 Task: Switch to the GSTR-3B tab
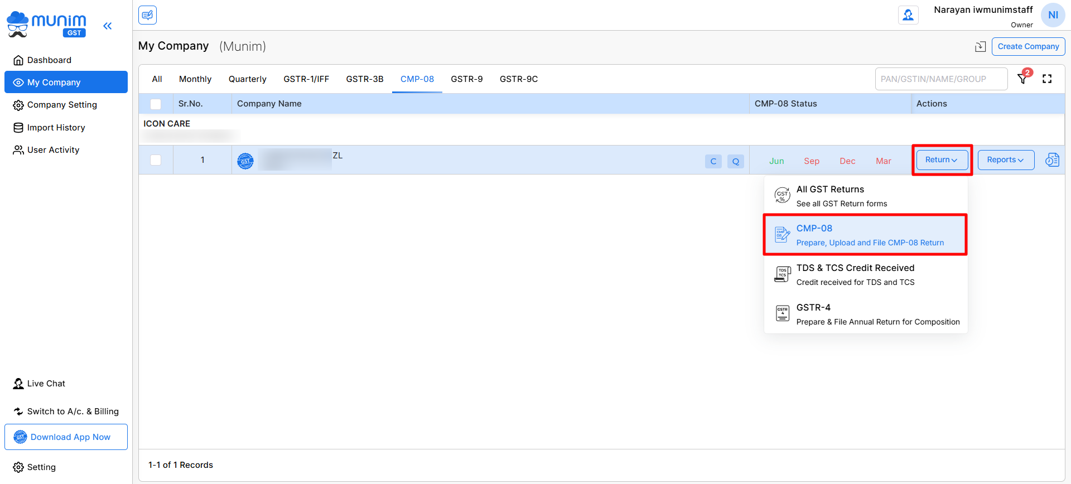365,79
